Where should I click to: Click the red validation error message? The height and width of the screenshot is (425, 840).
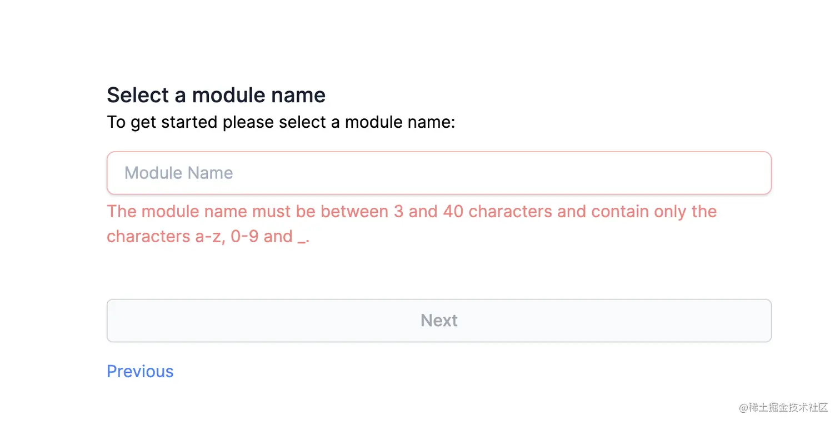[x=411, y=224]
